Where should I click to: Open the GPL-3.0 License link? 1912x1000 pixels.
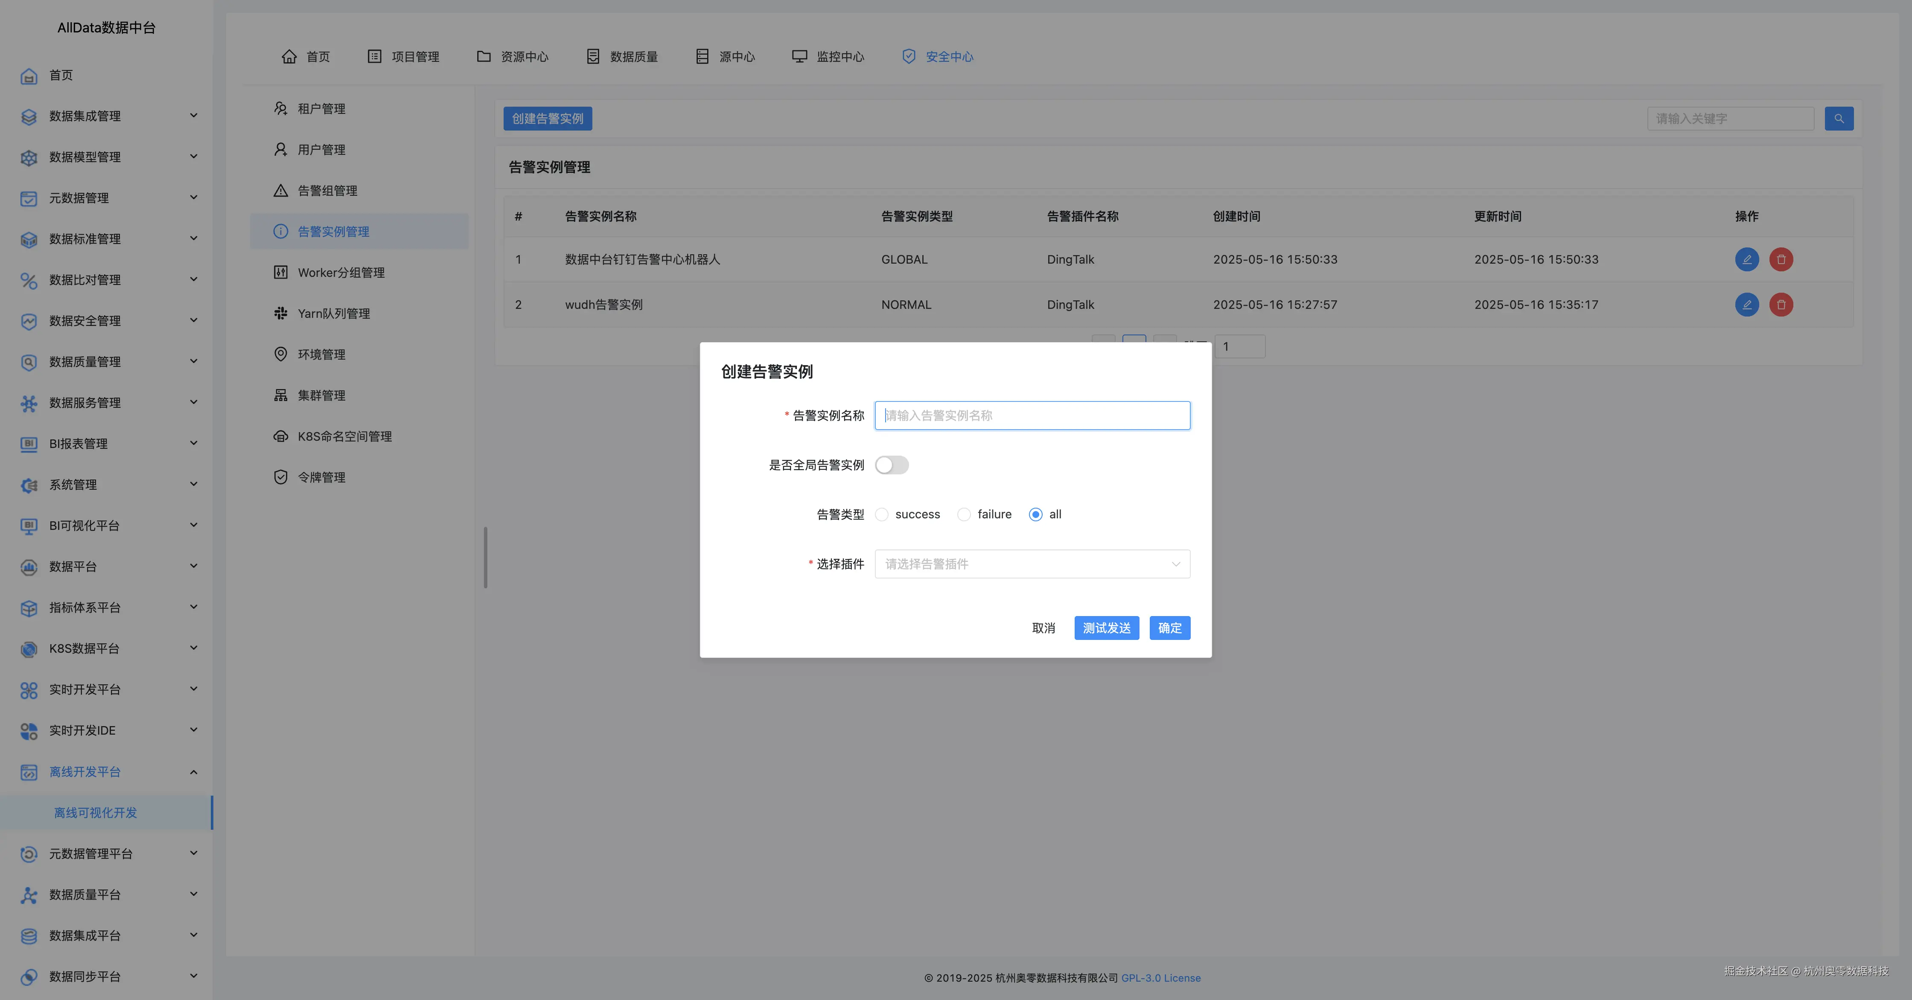point(1161,978)
